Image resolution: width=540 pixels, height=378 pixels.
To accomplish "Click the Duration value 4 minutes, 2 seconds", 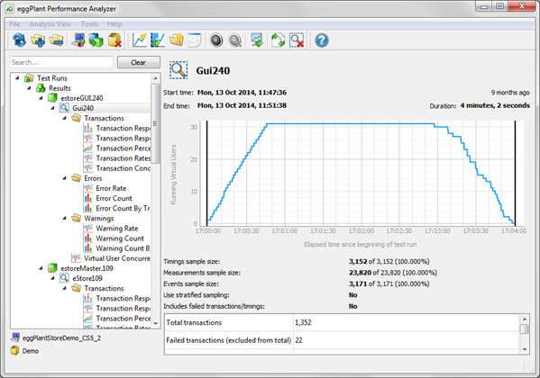I will [x=495, y=105].
